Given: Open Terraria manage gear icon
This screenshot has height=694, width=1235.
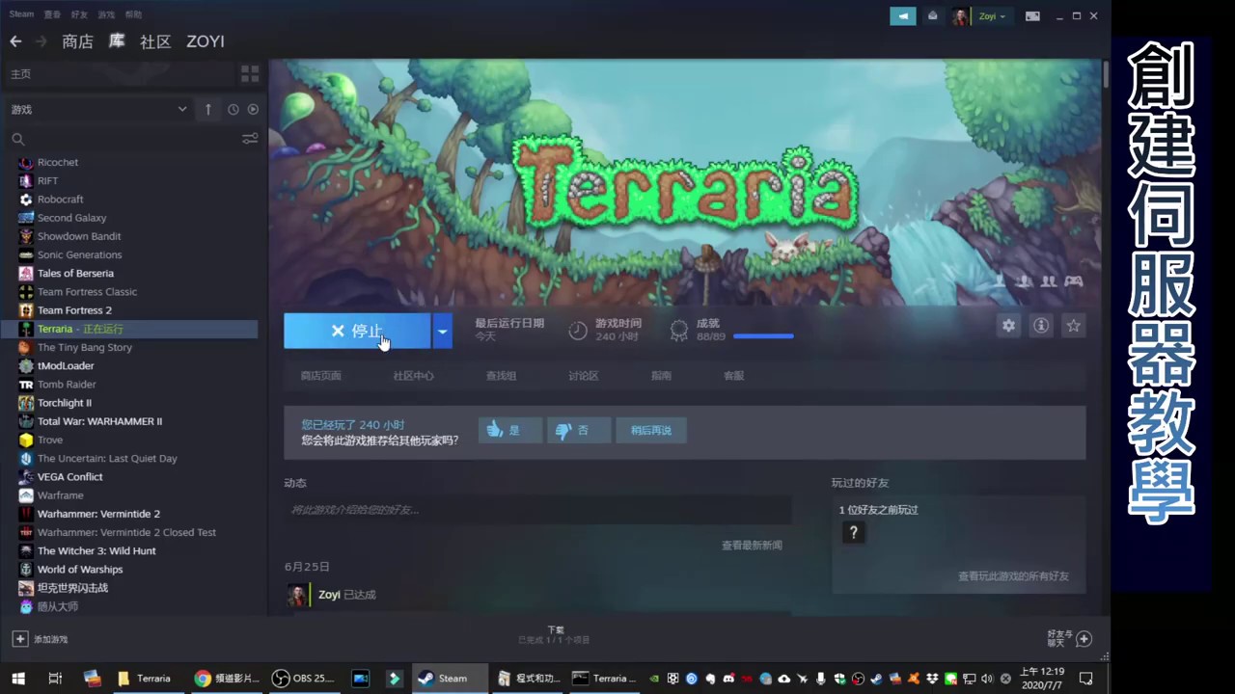Looking at the screenshot, I should pos(1008,326).
